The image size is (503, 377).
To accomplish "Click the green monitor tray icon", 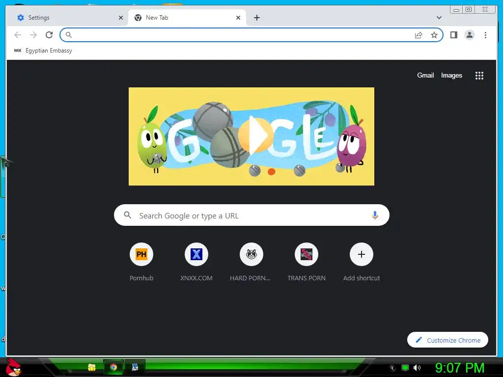I will (405, 368).
